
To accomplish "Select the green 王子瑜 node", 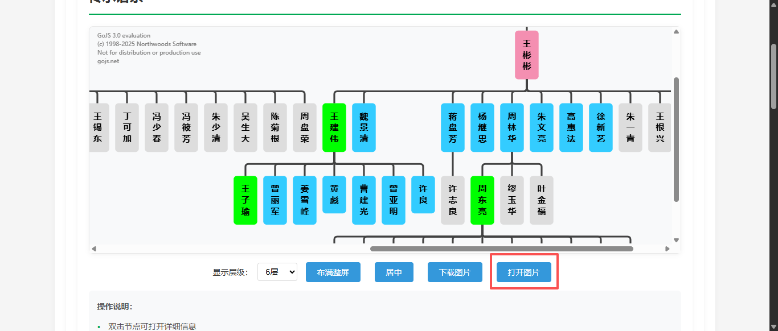I will click(245, 200).
